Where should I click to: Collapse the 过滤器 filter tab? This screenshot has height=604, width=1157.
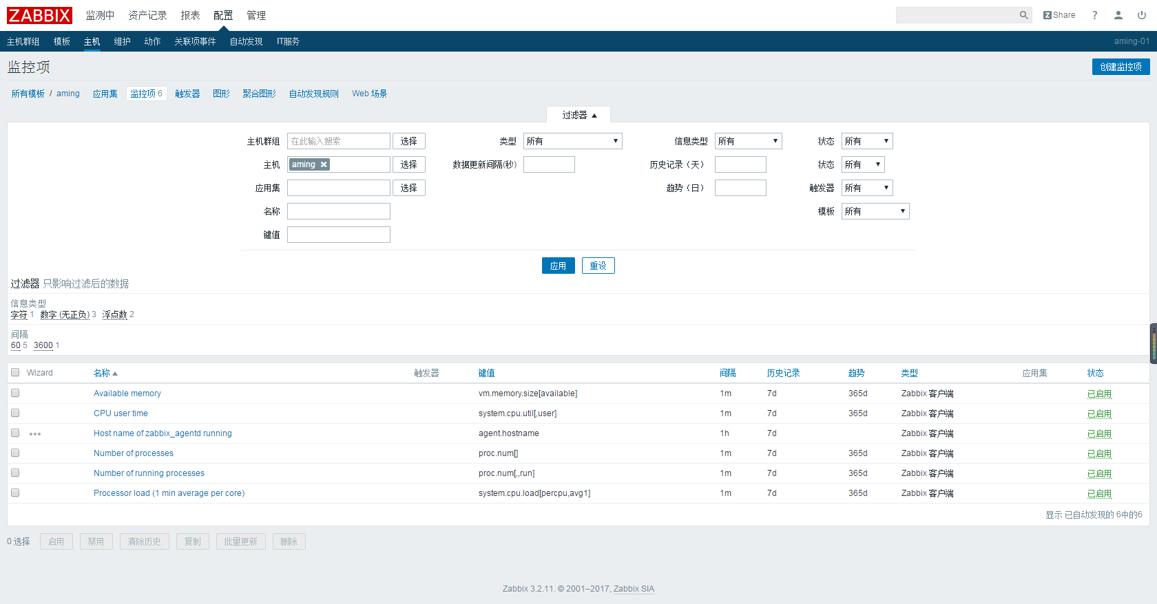tap(578, 115)
